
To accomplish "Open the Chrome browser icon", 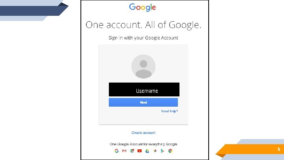I will click(170, 151).
